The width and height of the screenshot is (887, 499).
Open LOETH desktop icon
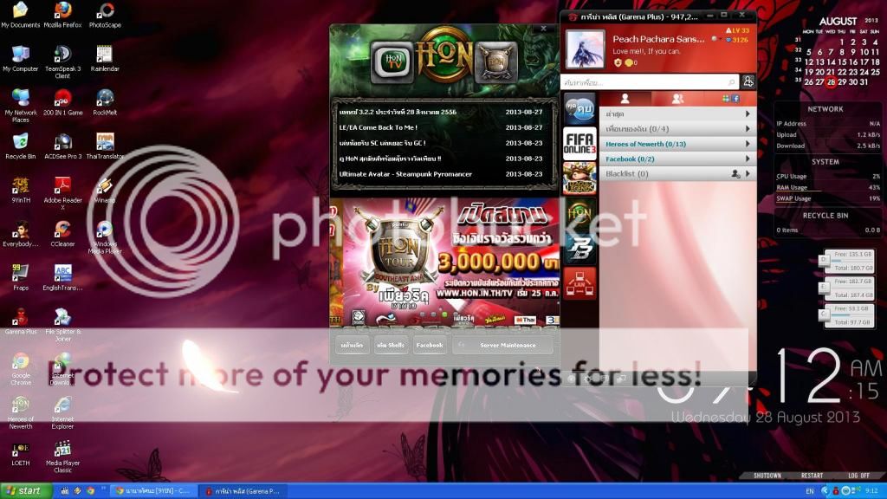21,453
